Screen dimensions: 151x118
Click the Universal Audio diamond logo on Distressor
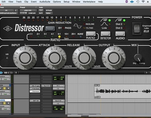coord(8,28)
